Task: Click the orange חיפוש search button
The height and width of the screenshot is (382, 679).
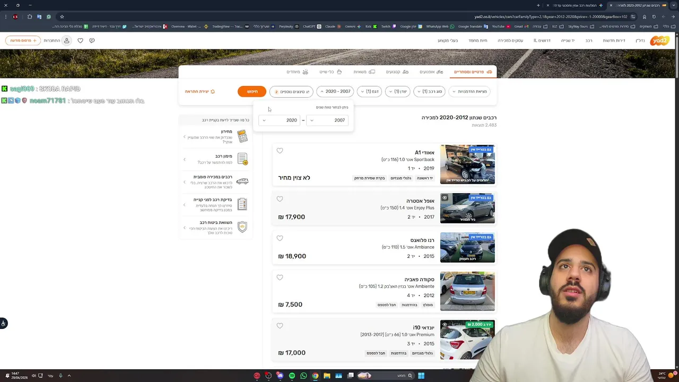Action: (x=252, y=91)
